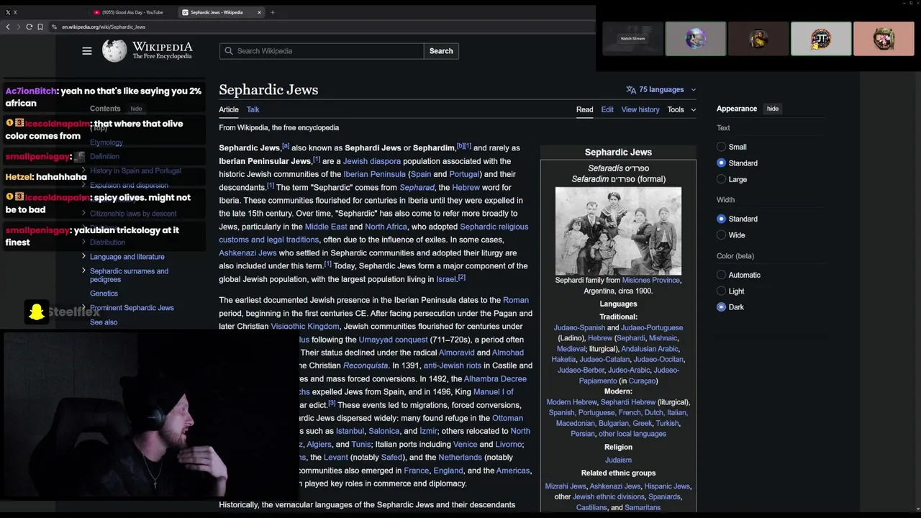Switch to the Article tab

tap(229, 109)
